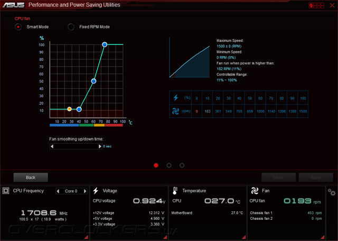Close the utility with the X
This screenshot has height=241, width=338.
(x=332, y=5)
